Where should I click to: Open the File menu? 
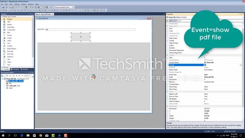click(x=2, y=4)
